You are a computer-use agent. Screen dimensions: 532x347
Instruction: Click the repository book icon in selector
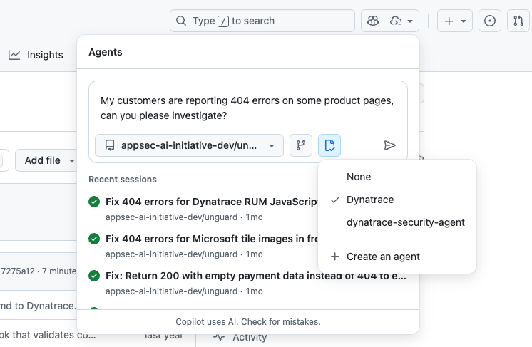110,145
